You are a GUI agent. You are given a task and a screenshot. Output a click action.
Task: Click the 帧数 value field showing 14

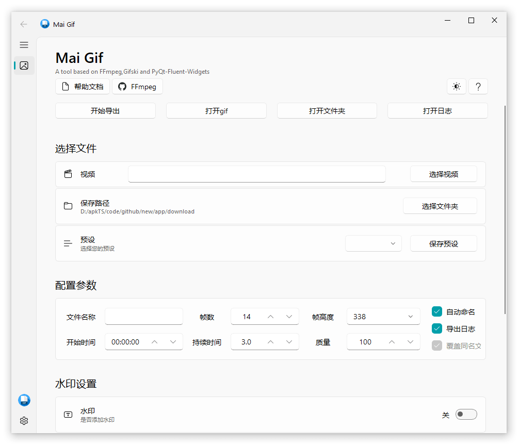pyautogui.click(x=247, y=317)
